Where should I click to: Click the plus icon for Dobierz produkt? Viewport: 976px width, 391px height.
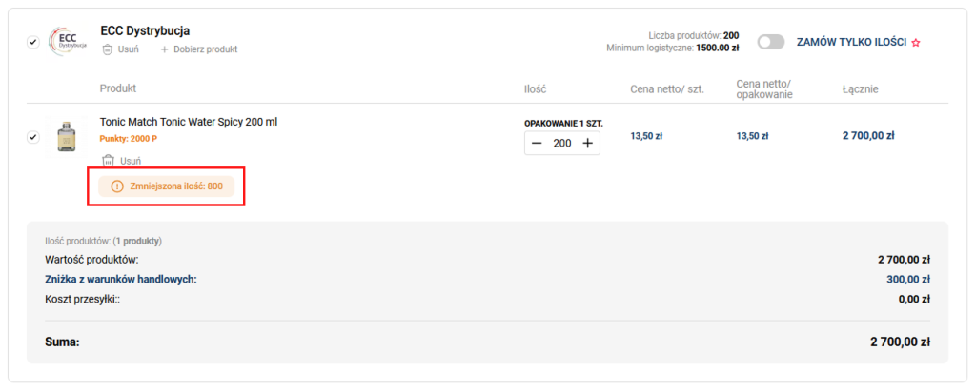pos(164,49)
